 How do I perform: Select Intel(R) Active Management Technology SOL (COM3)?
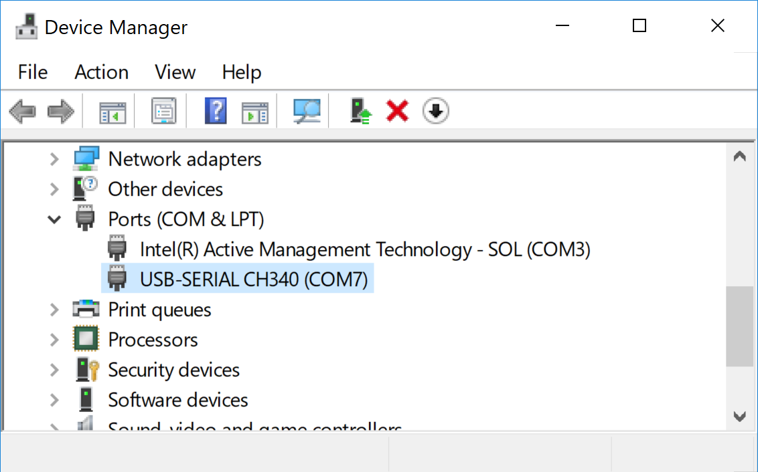tap(364, 249)
